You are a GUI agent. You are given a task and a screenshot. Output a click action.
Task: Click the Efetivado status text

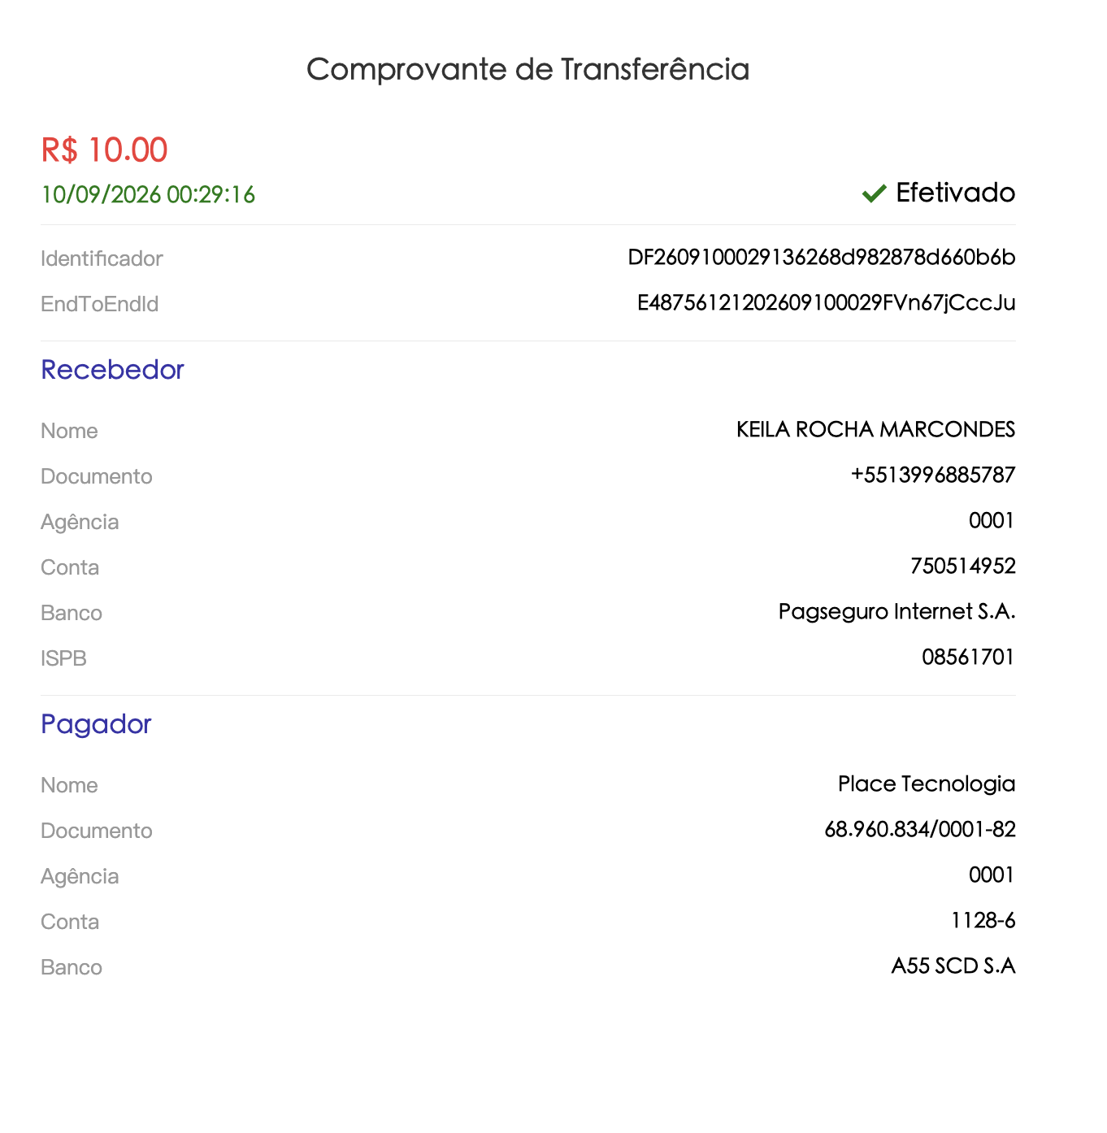click(956, 193)
